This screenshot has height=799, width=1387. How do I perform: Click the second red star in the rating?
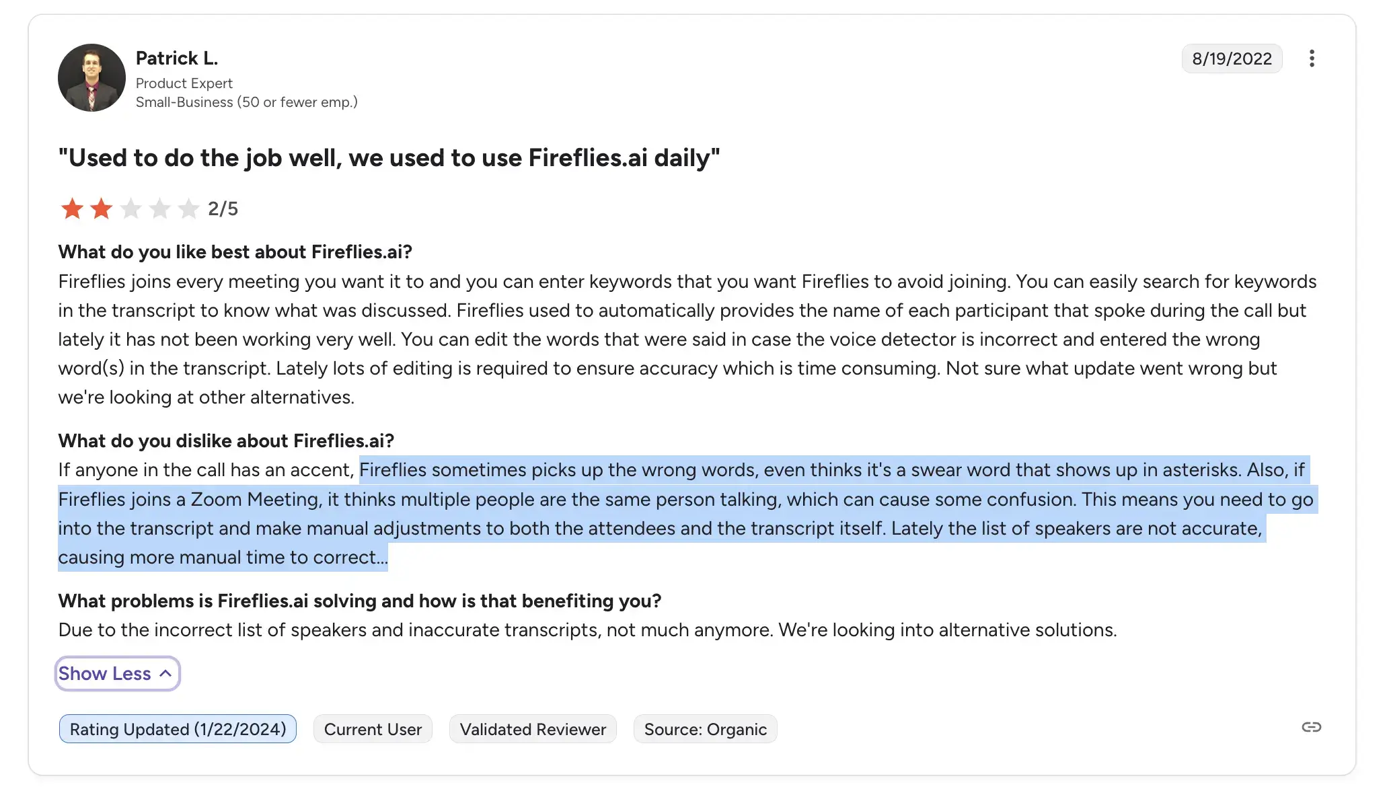100,208
